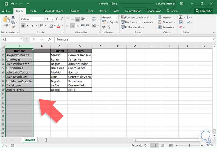Decrease the font size
Viewport: 217px width, 148px height.
[x=62, y=19]
